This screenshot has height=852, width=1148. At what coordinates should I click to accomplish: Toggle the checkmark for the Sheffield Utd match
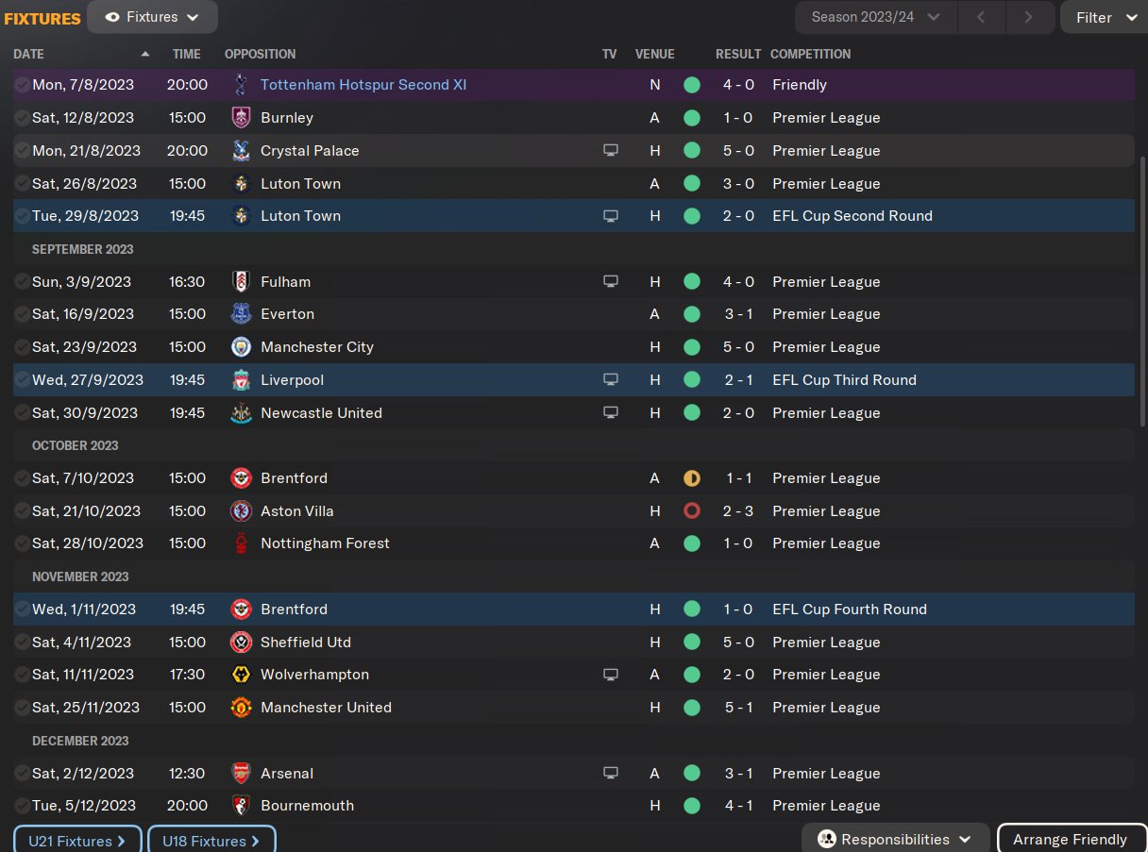[x=22, y=643]
